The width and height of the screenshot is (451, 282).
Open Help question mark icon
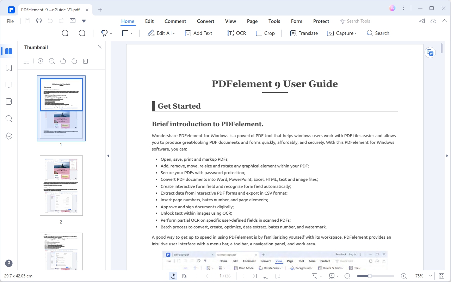[9, 263]
